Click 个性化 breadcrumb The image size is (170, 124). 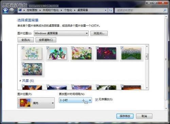point(68,10)
